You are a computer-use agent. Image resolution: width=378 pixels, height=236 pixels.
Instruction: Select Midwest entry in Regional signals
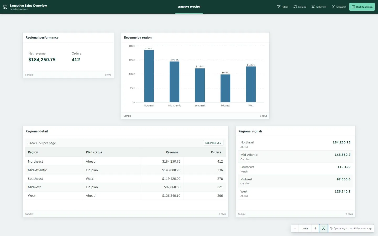295,181
